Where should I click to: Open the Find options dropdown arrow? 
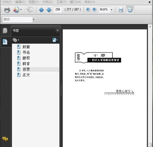pyautogui.click(x=34, y=19)
